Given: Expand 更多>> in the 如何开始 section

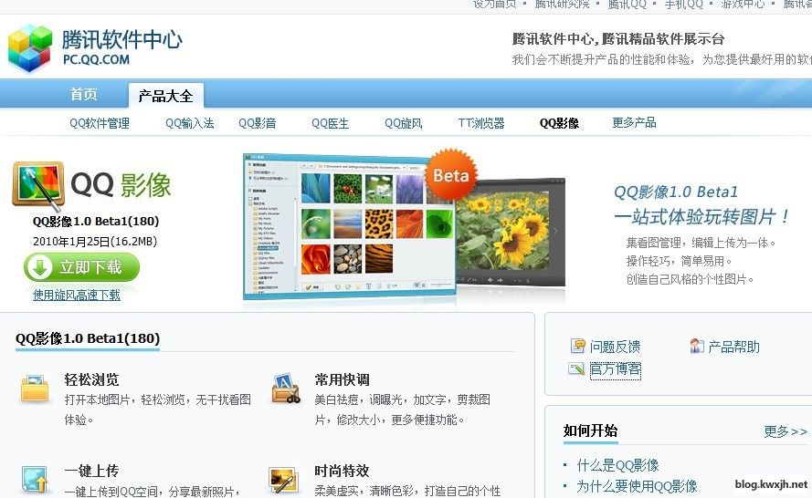Looking at the screenshot, I should [x=786, y=431].
